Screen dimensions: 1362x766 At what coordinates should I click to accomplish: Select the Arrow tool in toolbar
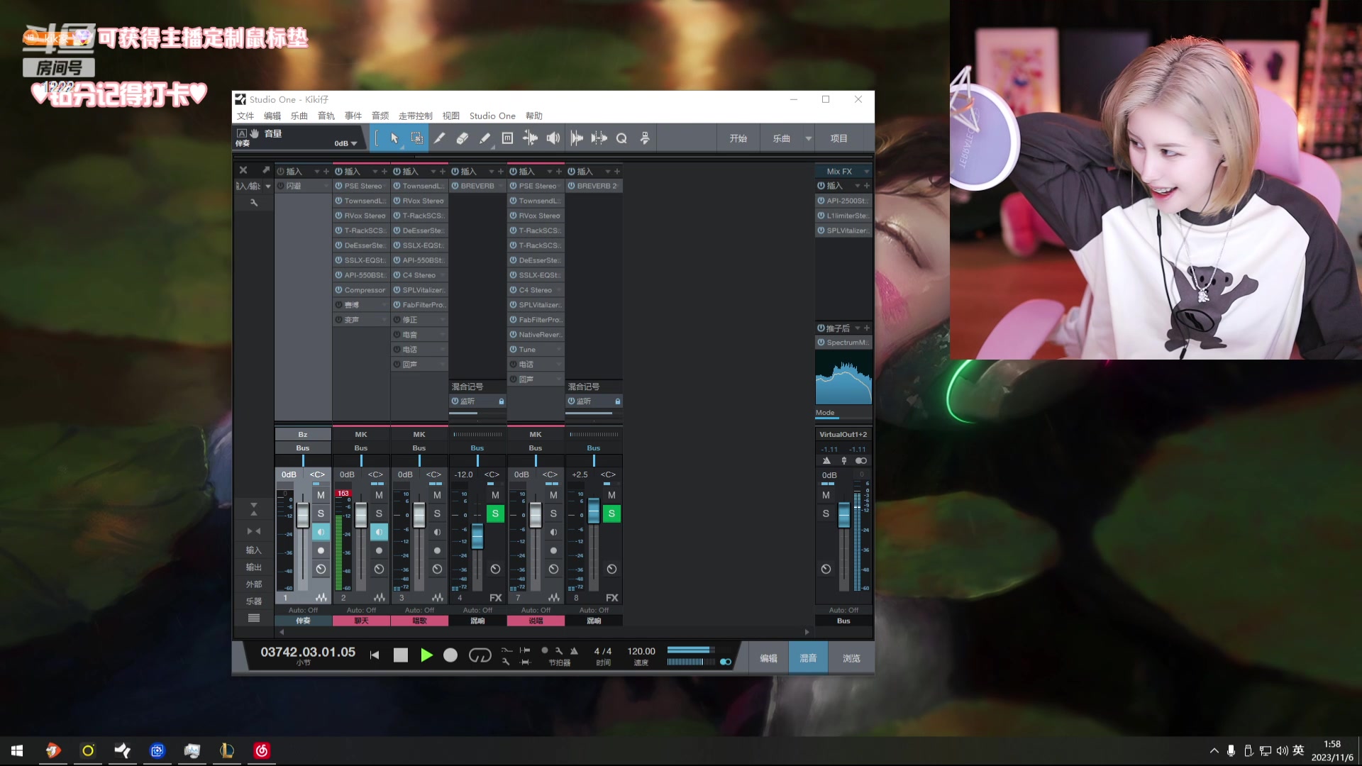click(394, 138)
